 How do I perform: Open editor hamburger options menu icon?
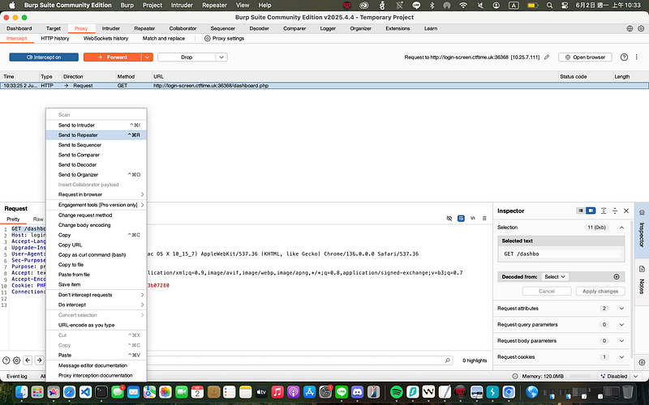click(x=484, y=218)
